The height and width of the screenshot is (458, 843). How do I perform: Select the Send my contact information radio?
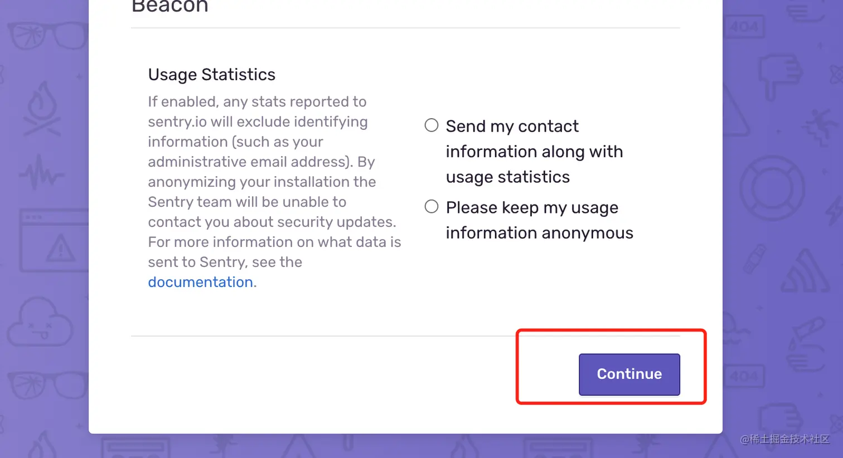coord(432,125)
